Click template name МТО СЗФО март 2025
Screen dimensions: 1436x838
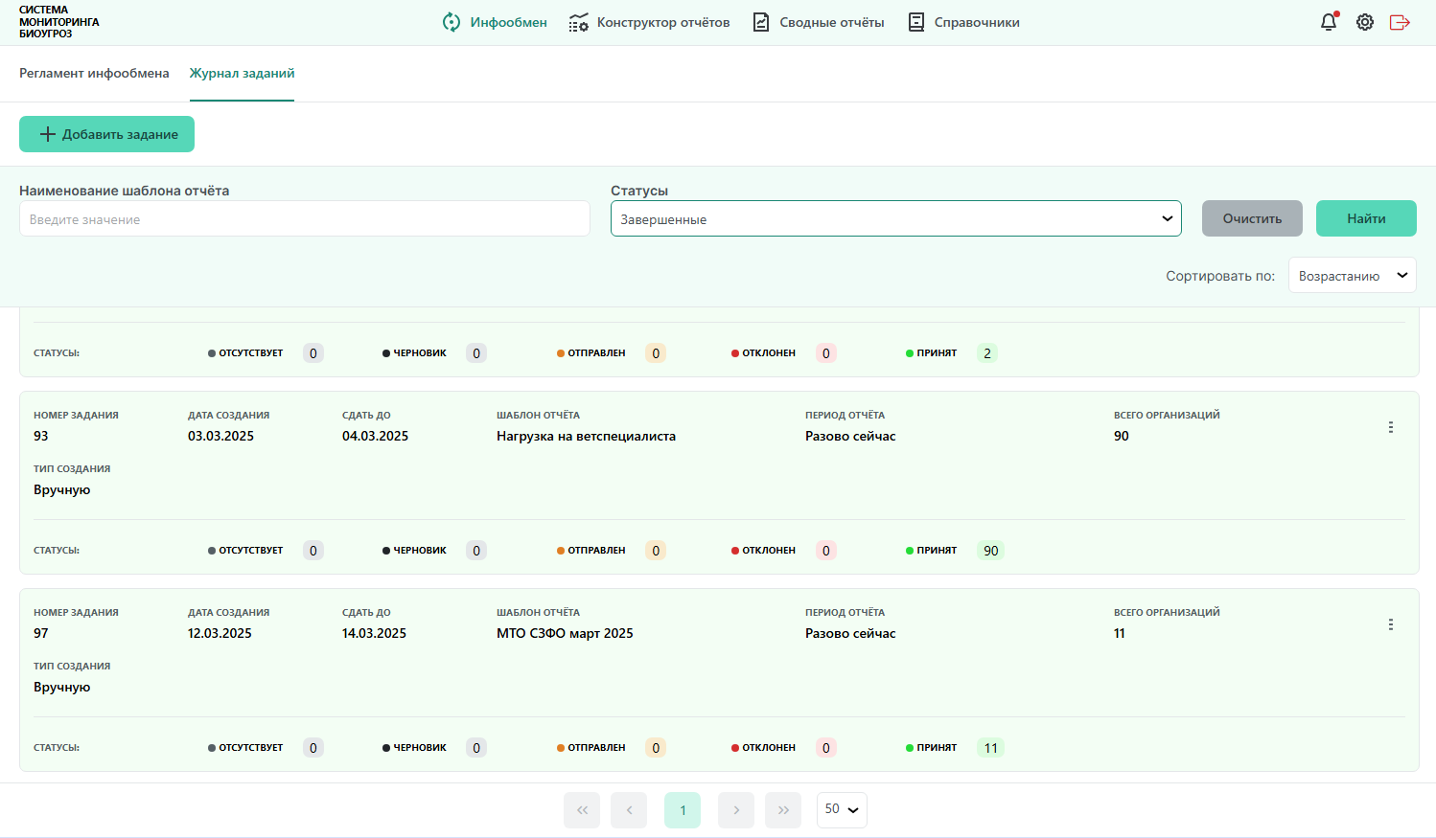(565, 634)
